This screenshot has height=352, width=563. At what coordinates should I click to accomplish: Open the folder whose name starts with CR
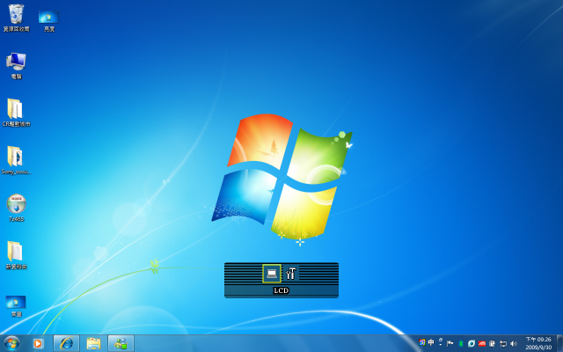(x=16, y=113)
